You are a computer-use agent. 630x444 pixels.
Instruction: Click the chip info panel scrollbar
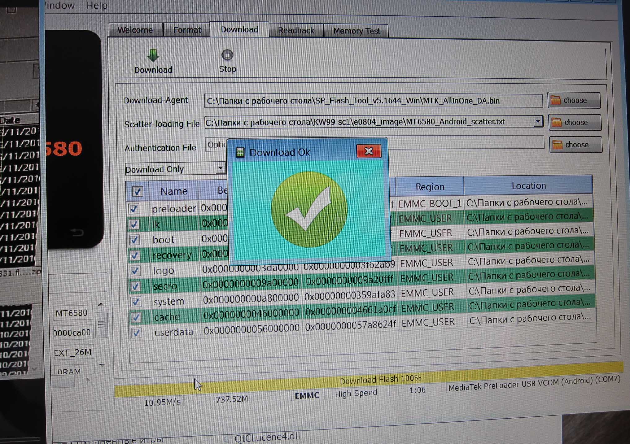[x=101, y=324]
